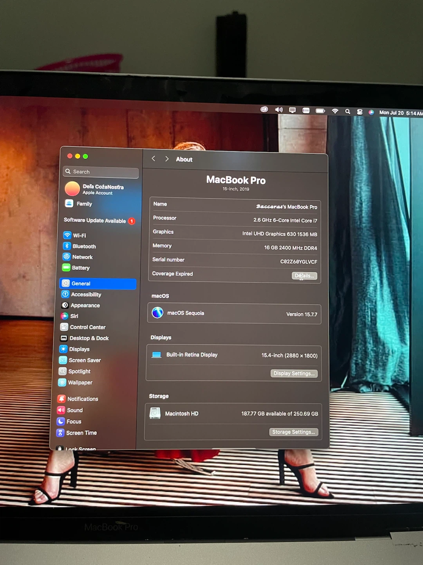Open Displays settings in sidebar
This screenshot has height=565, width=423.
(74, 349)
